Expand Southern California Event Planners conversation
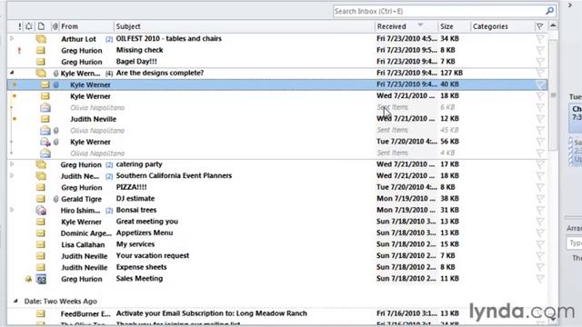Screen dimensions: 582x327 [x=12, y=175]
